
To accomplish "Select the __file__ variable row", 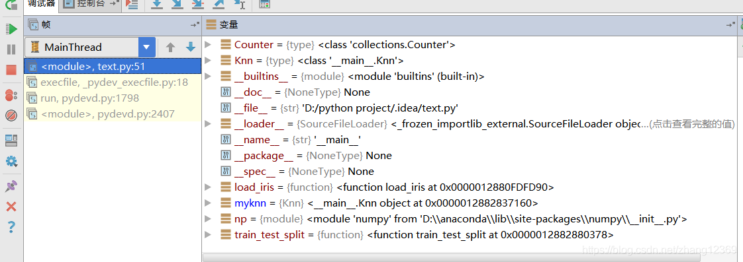I will [x=469, y=108].
